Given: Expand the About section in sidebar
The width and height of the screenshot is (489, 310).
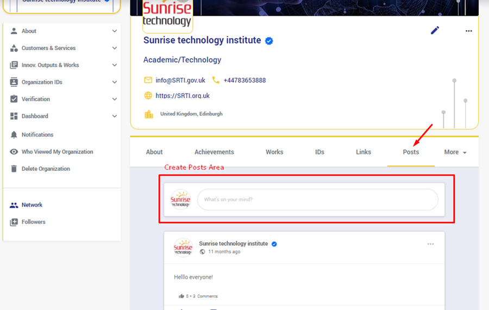Looking at the screenshot, I should (114, 32).
